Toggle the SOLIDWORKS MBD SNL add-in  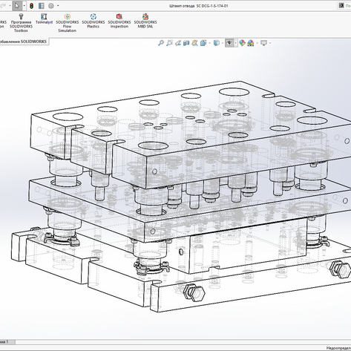point(145,21)
